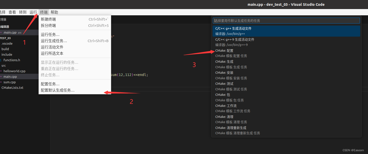Viewport: 368px width, 154px height.
Task: Pick the CMake: 生成 task
Action: [x=286, y=64]
